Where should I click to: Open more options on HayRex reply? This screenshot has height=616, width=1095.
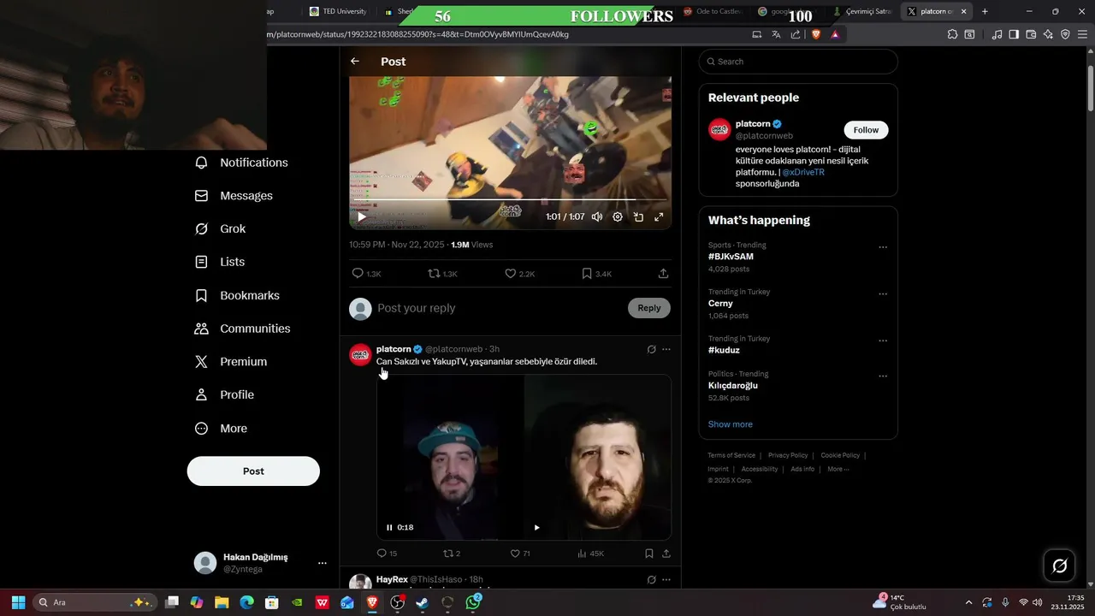[666, 579]
